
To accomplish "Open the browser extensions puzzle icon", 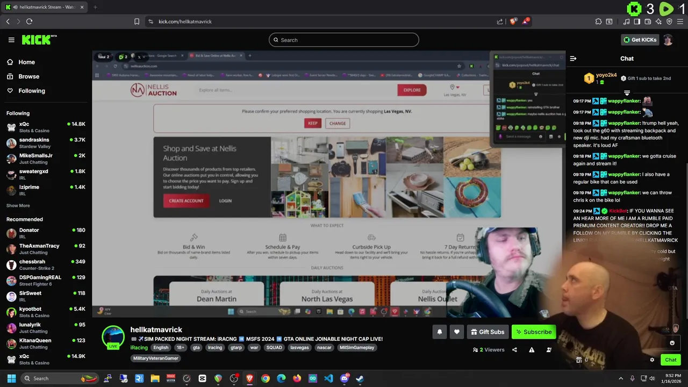I will tap(598, 21).
